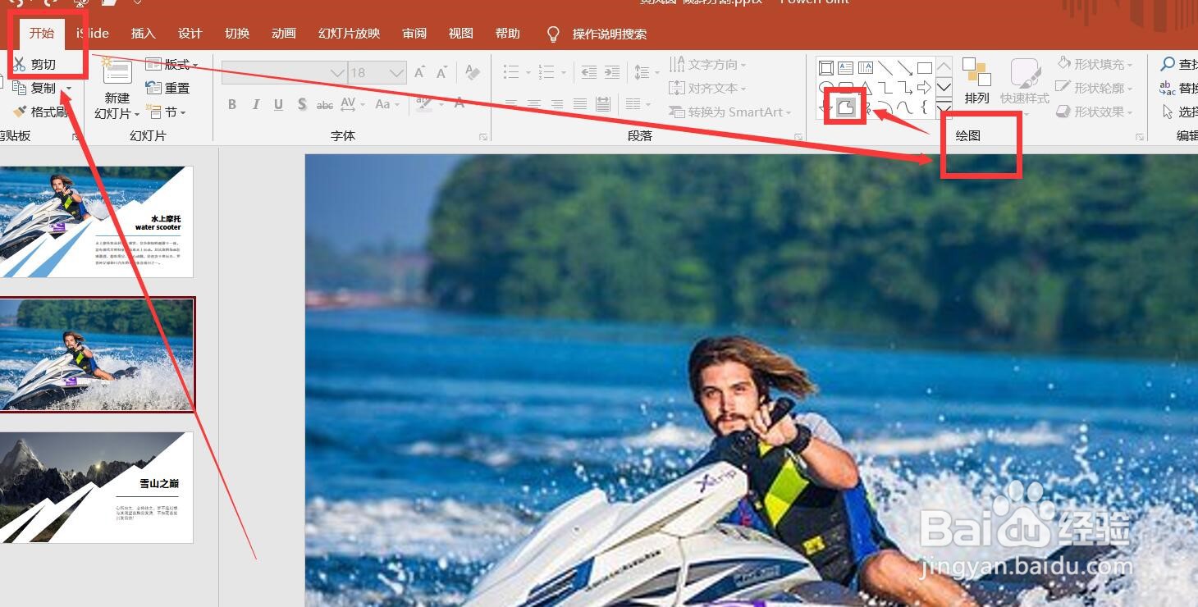1198x607 pixels.
Task: Click the Replace (替换) icon
Action: [1168, 88]
